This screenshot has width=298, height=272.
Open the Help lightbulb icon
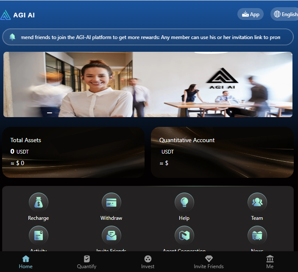184,203
